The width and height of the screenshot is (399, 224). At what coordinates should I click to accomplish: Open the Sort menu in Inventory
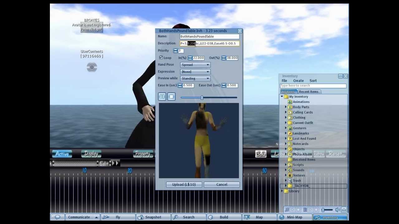click(313, 81)
